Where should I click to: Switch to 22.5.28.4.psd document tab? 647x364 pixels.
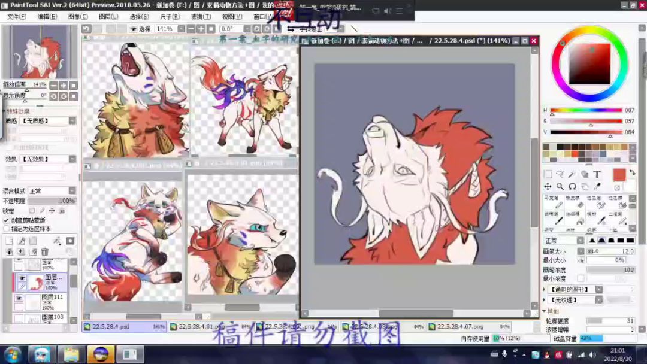tap(124, 326)
